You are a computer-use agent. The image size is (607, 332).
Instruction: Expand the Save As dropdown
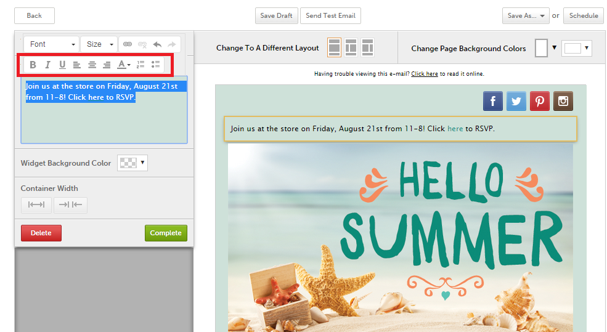coord(526,16)
